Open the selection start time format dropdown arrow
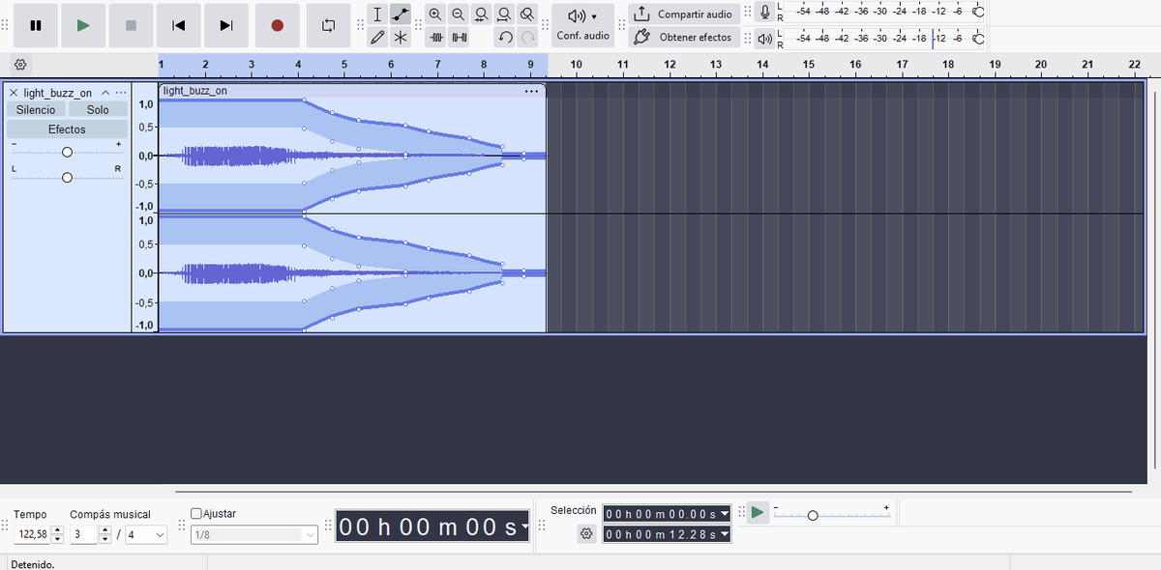Image resolution: width=1161 pixels, height=570 pixels. click(725, 514)
